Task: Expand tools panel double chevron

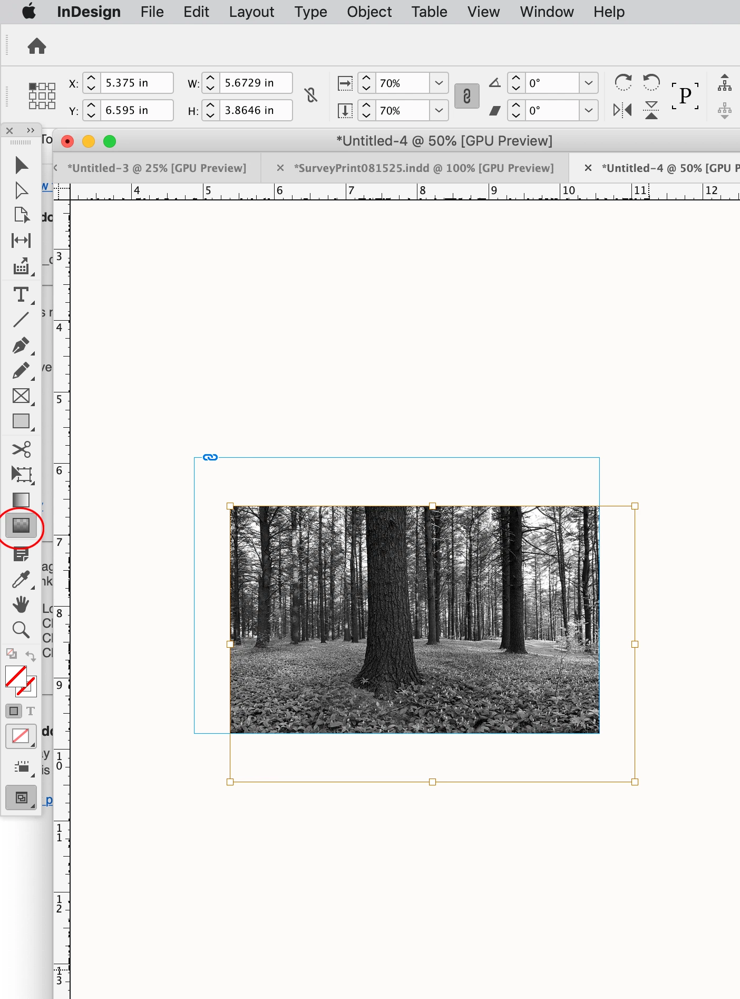Action: click(30, 130)
